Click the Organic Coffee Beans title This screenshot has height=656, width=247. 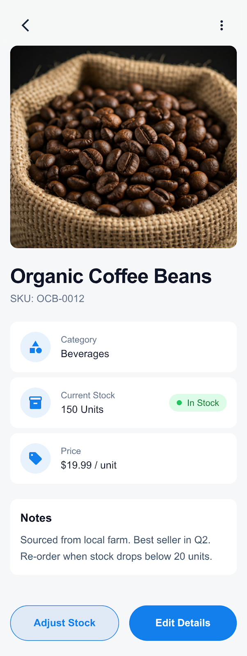tap(111, 276)
